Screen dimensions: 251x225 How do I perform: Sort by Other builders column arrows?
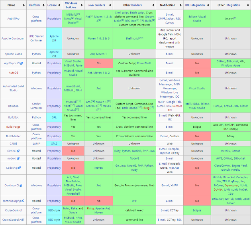coord(153,5)
